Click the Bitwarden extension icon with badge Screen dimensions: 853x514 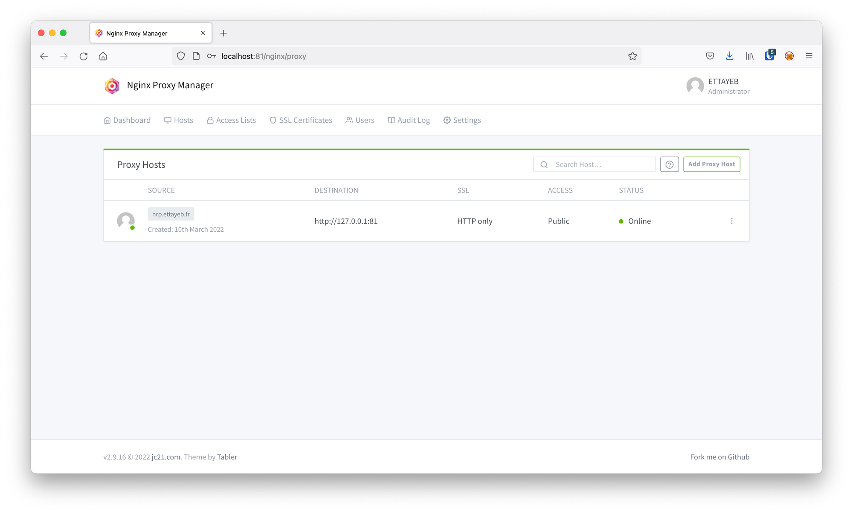point(770,55)
